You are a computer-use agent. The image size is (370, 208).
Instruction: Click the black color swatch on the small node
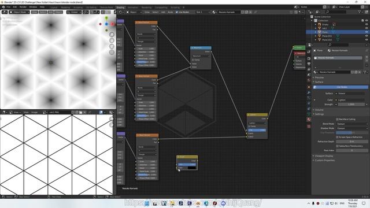(192, 168)
